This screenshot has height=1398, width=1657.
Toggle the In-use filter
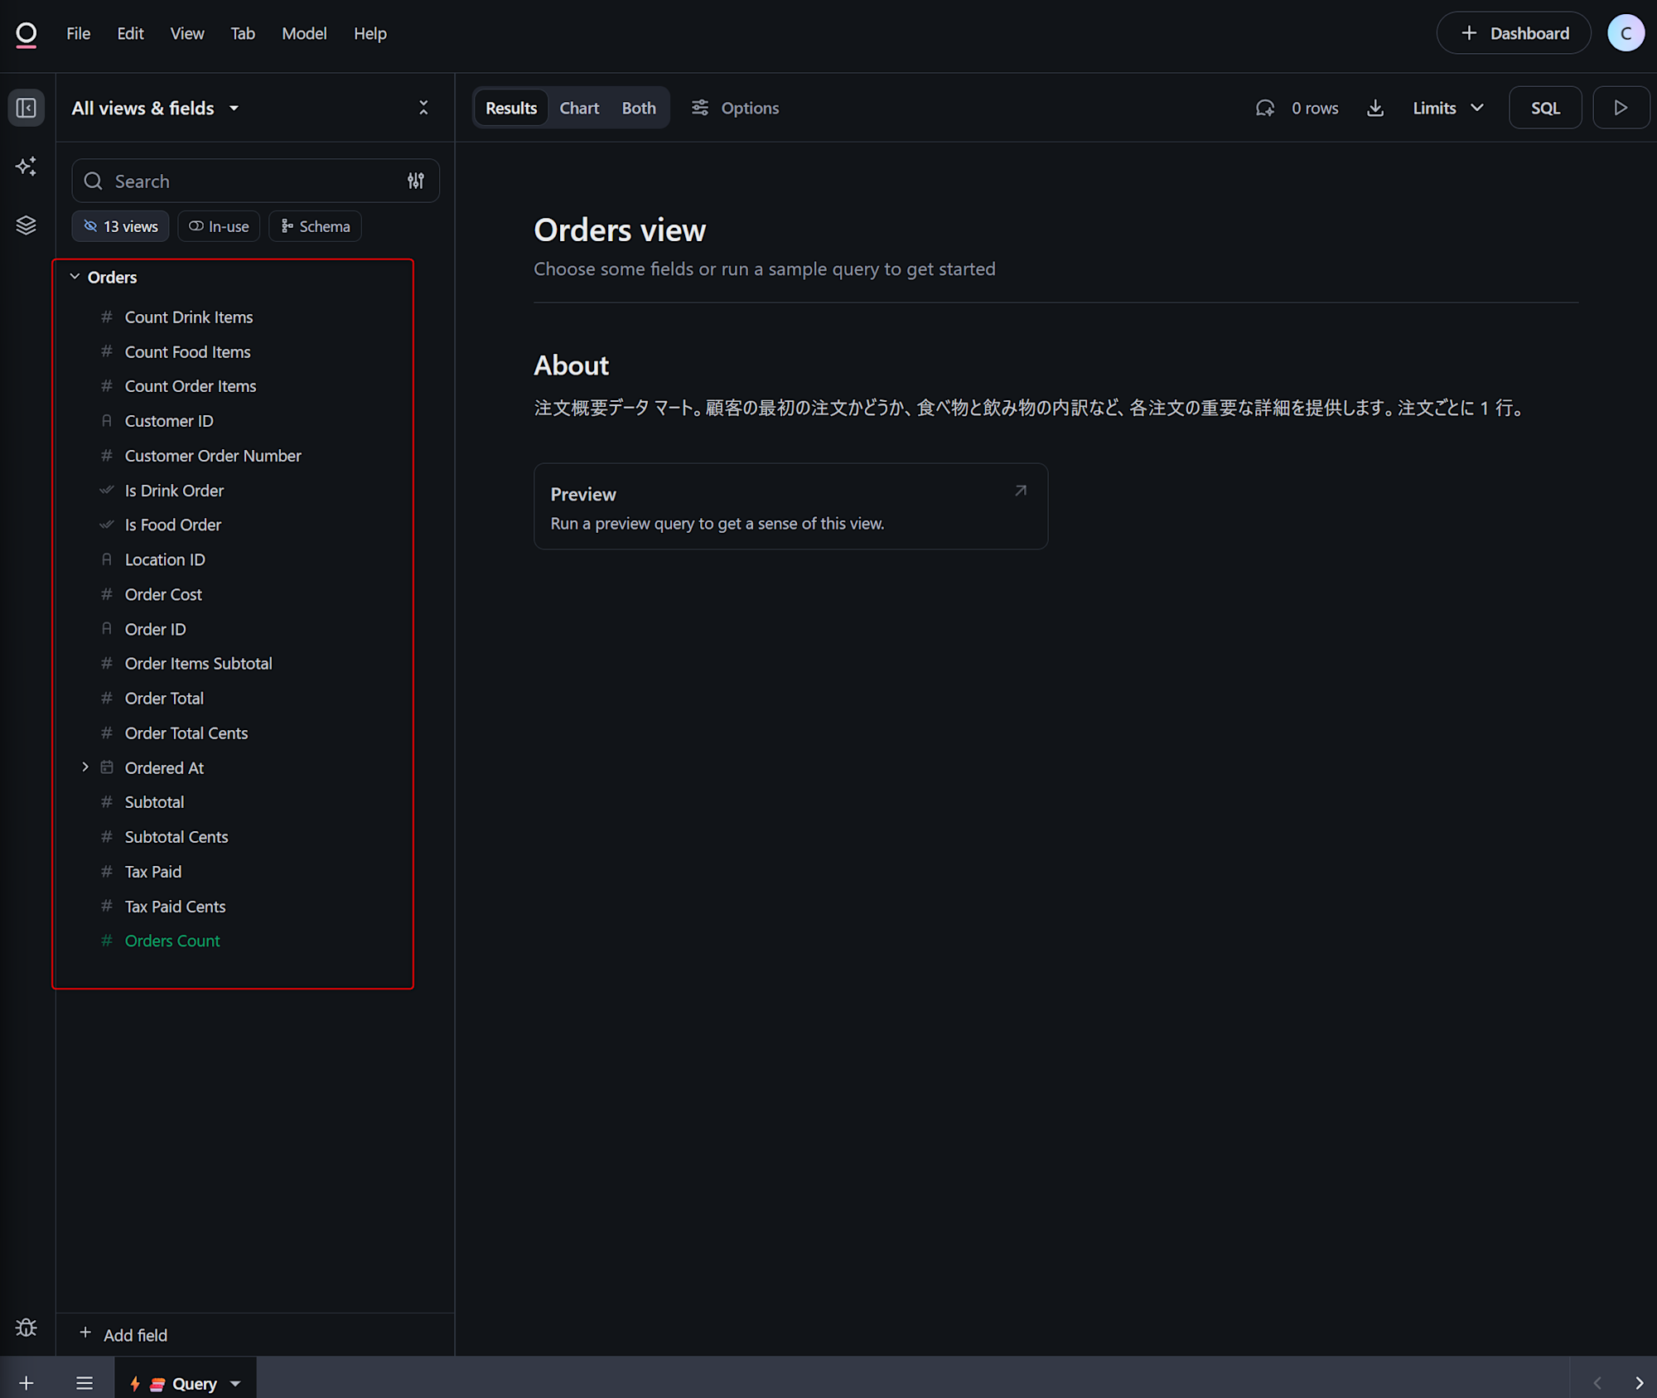[219, 226]
